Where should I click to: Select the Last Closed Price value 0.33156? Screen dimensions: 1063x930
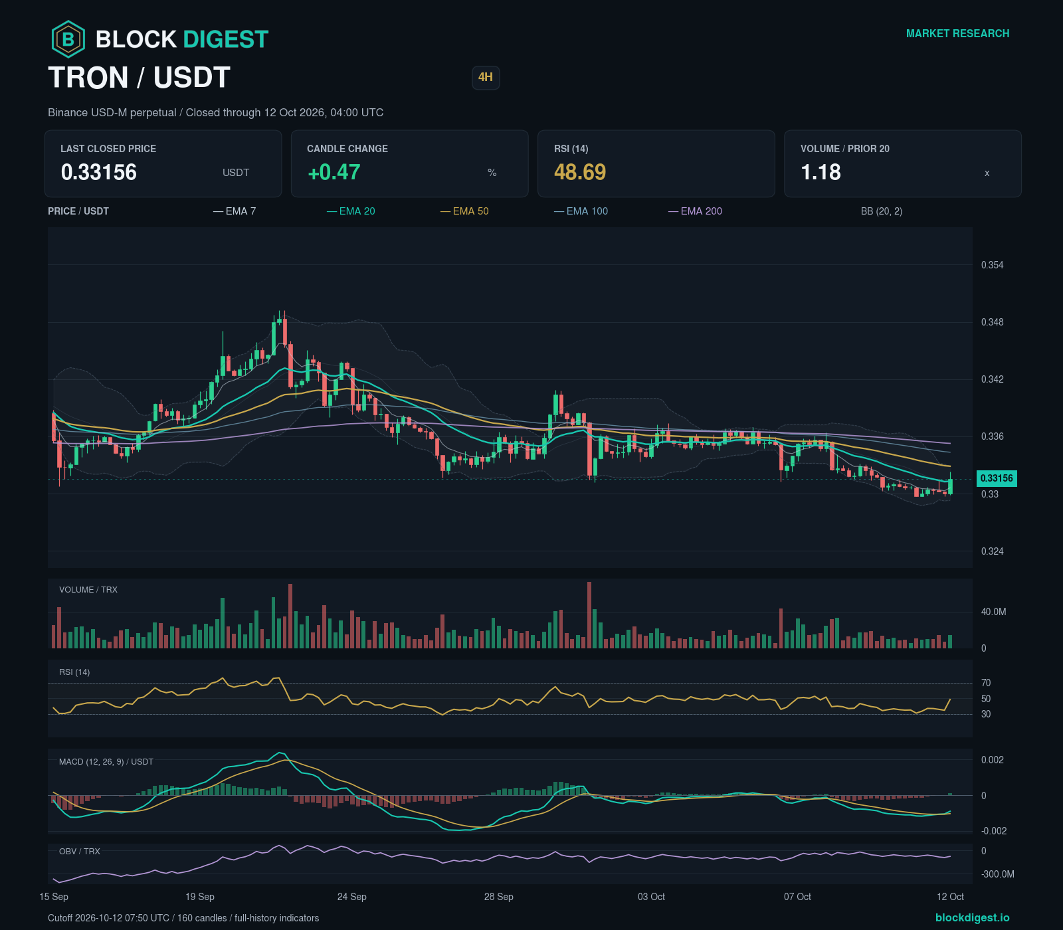(99, 173)
